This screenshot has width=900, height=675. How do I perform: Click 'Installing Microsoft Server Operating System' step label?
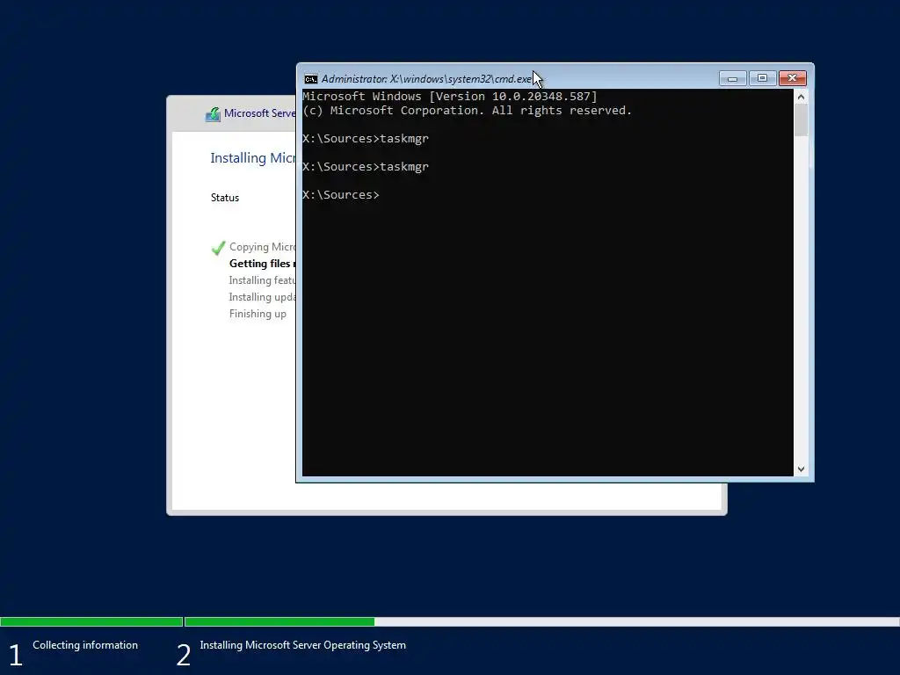point(303,645)
